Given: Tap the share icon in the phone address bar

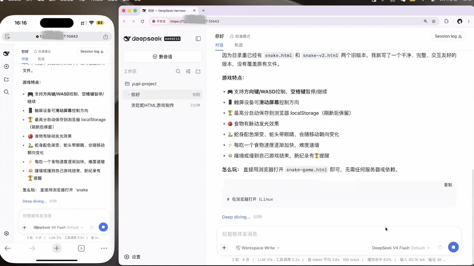Looking at the screenshot, I should coord(106,36).
